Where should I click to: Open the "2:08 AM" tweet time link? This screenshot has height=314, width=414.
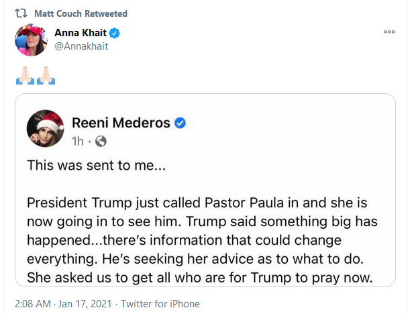coord(35,303)
